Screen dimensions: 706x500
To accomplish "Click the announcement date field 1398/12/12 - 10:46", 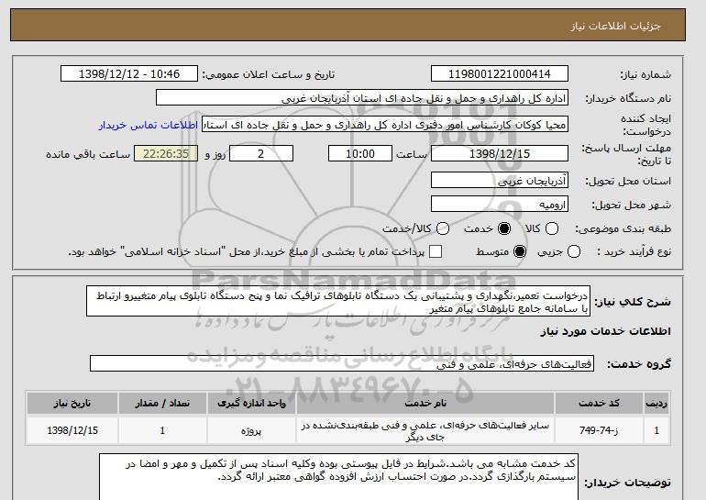I will click(129, 74).
